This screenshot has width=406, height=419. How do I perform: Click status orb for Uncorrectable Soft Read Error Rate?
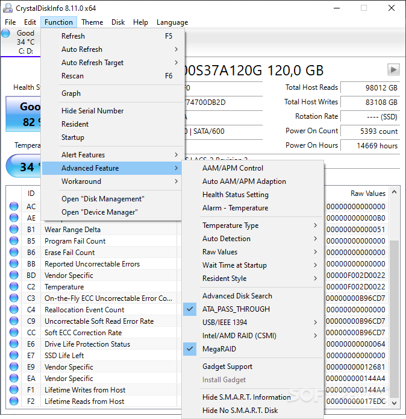click(14, 321)
